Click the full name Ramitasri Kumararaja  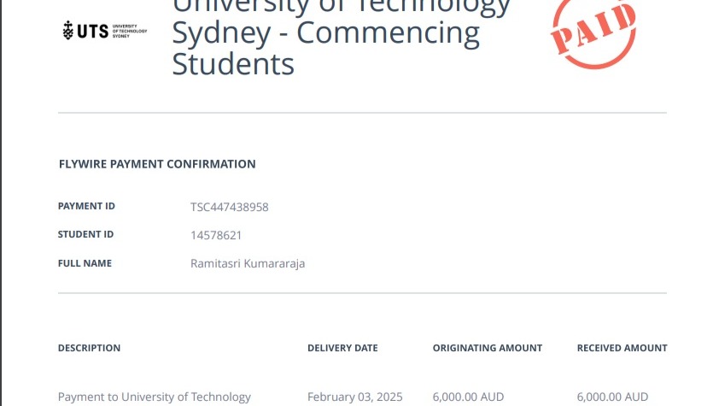coord(248,263)
